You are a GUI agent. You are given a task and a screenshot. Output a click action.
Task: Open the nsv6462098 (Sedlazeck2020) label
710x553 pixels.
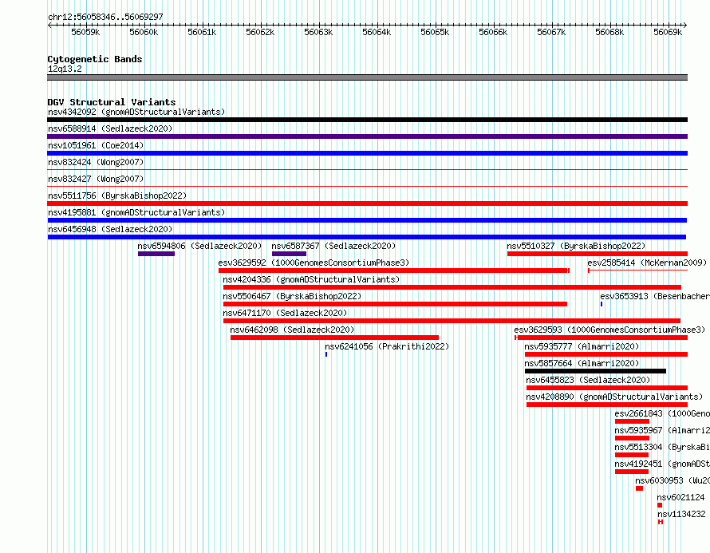(292, 330)
